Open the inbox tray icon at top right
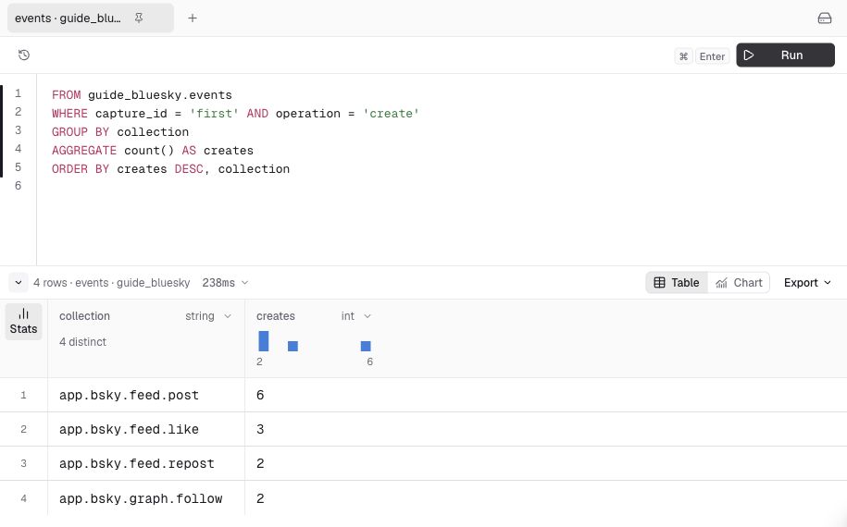The width and height of the screenshot is (847, 527). pyautogui.click(x=824, y=18)
